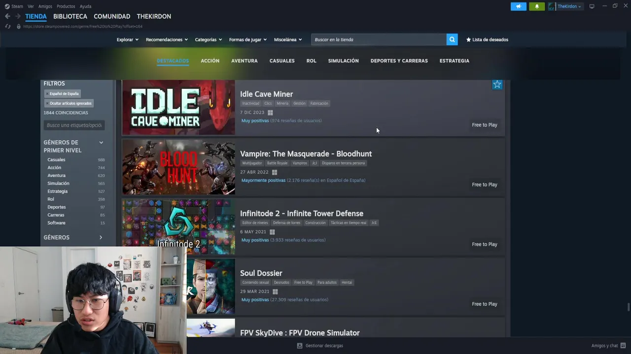The image size is (631, 354).
Task: Open the Amigos menu
Action: tap(45, 6)
